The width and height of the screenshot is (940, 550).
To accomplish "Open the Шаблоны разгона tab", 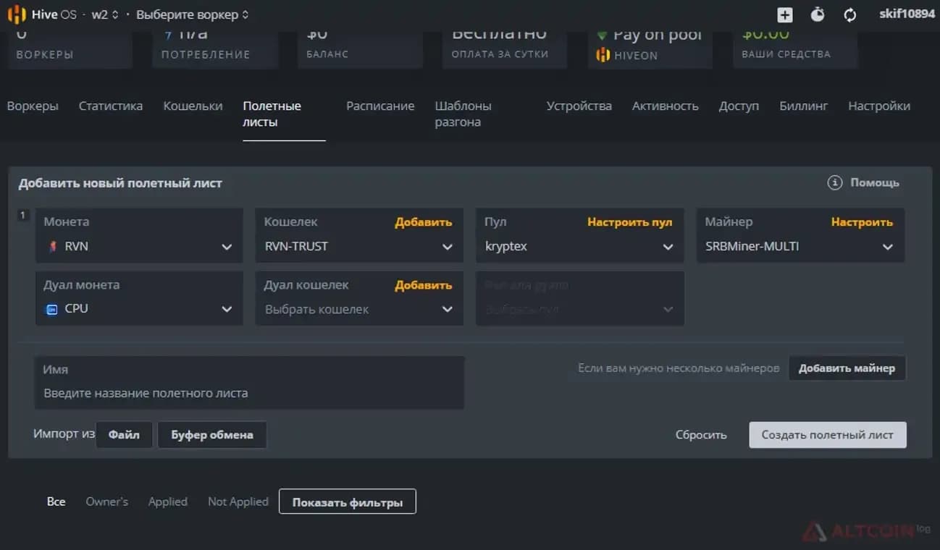I will (463, 114).
